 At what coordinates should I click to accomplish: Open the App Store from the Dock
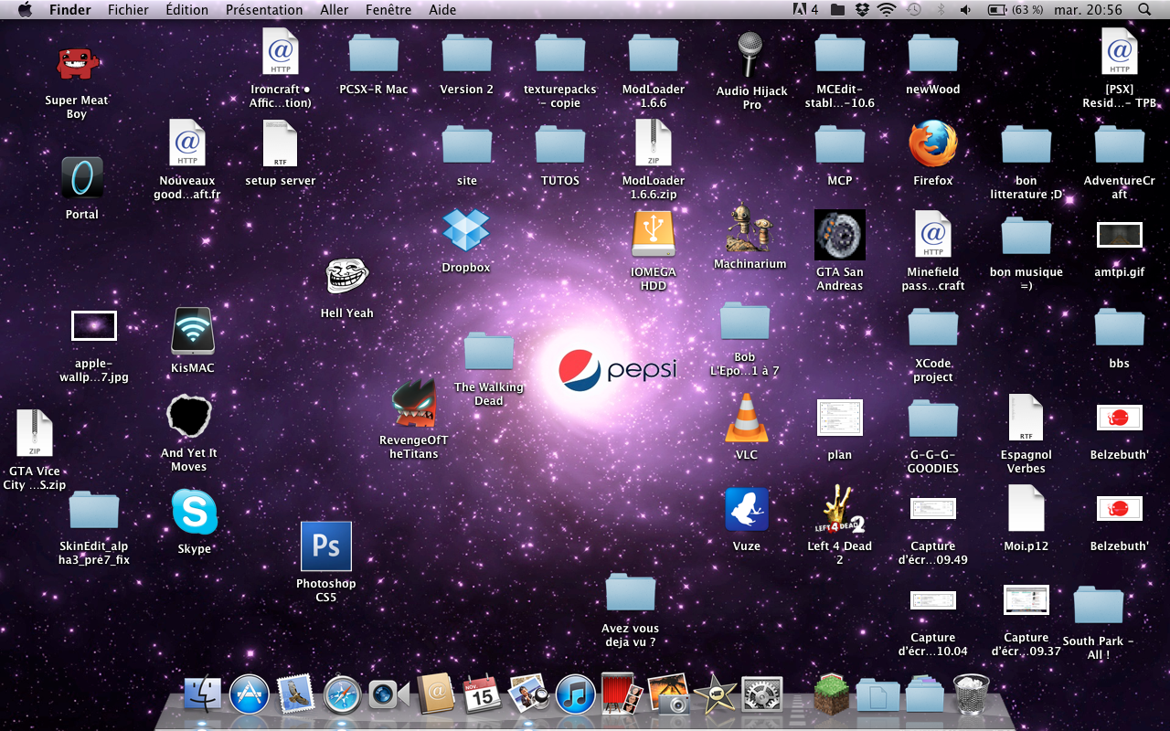pyautogui.click(x=250, y=695)
